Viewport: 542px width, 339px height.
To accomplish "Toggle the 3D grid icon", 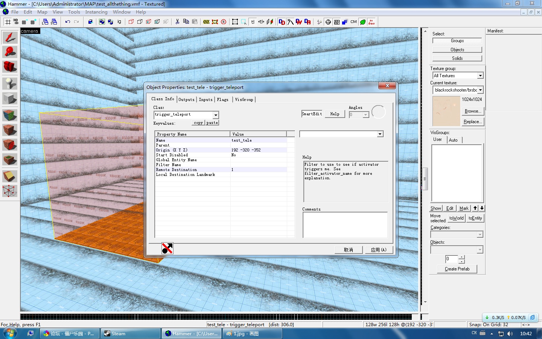I will [x=16, y=22].
